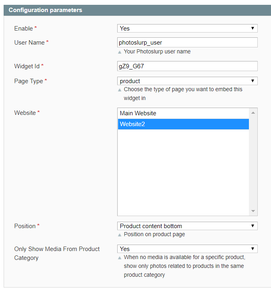Click the User Name input field
This screenshot has width=271, height=292.
pos(187,43)
